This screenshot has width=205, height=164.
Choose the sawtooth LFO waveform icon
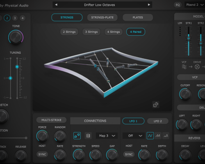(158, 136)
